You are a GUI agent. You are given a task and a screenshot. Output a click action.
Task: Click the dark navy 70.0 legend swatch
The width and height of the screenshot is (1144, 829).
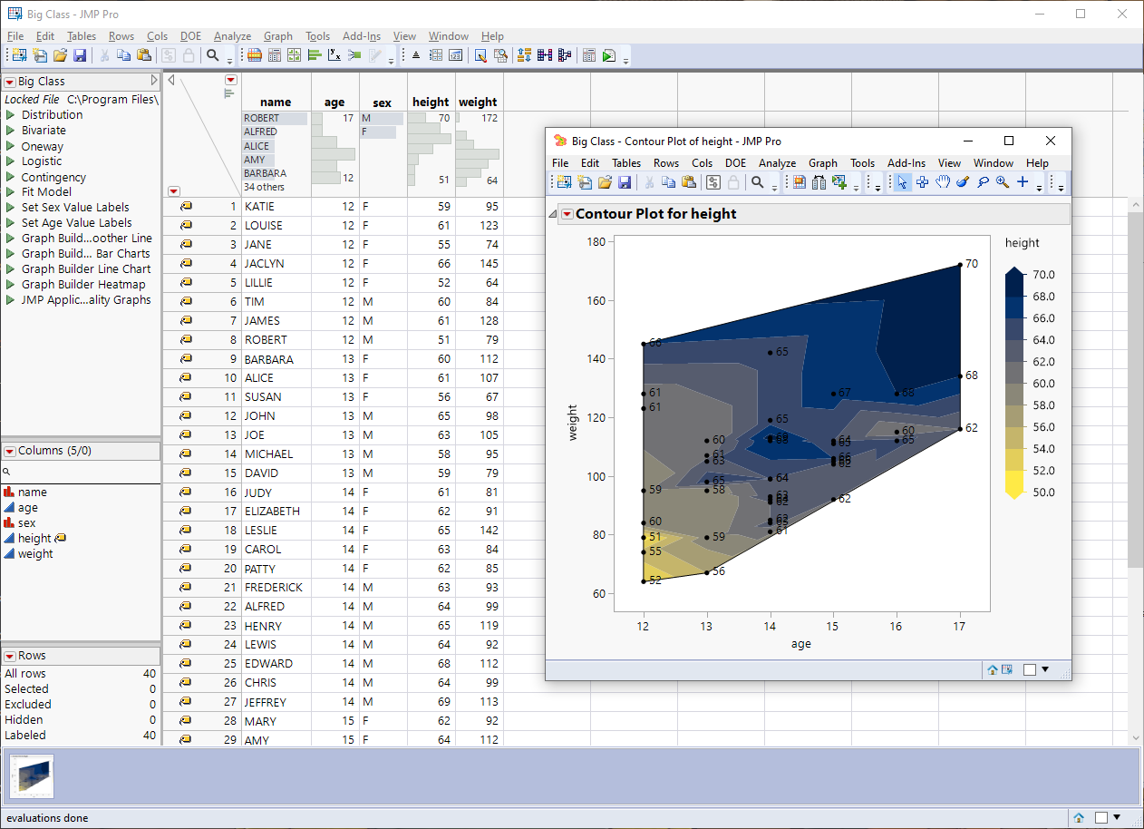(x=1015, y=275)
